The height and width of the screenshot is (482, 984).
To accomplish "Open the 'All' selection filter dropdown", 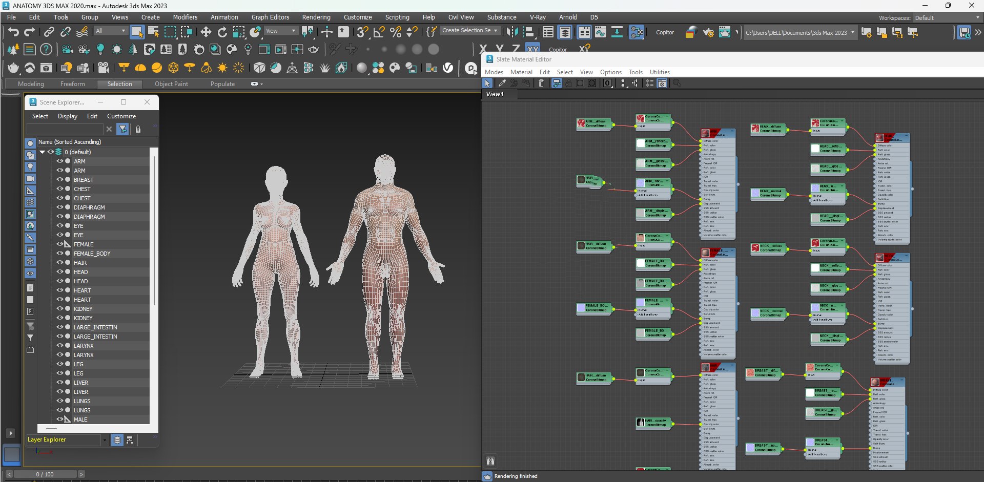I will coord(110,31).
